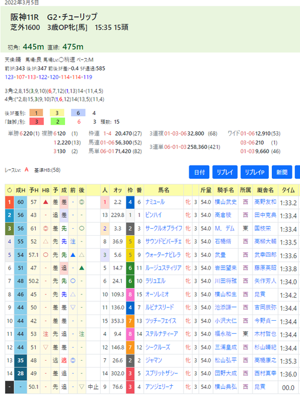
Task: Open jockey link 高倉稜
Action: (223, 215)
